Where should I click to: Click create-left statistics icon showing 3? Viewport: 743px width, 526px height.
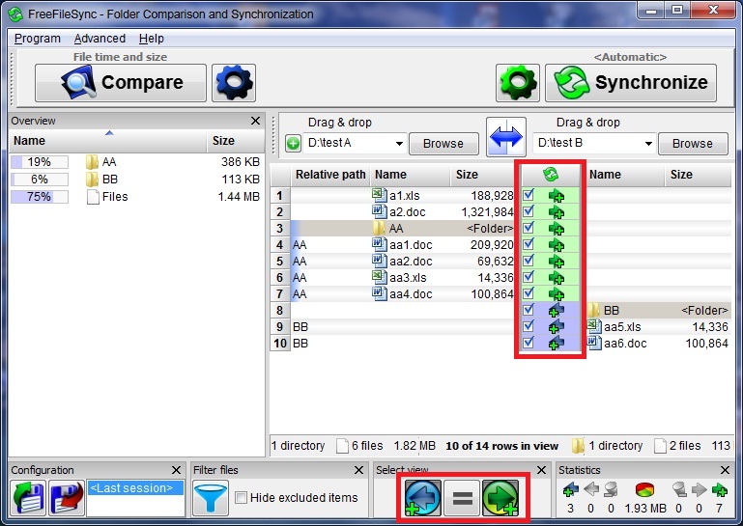pyautogui.click(x=570, y=489)
